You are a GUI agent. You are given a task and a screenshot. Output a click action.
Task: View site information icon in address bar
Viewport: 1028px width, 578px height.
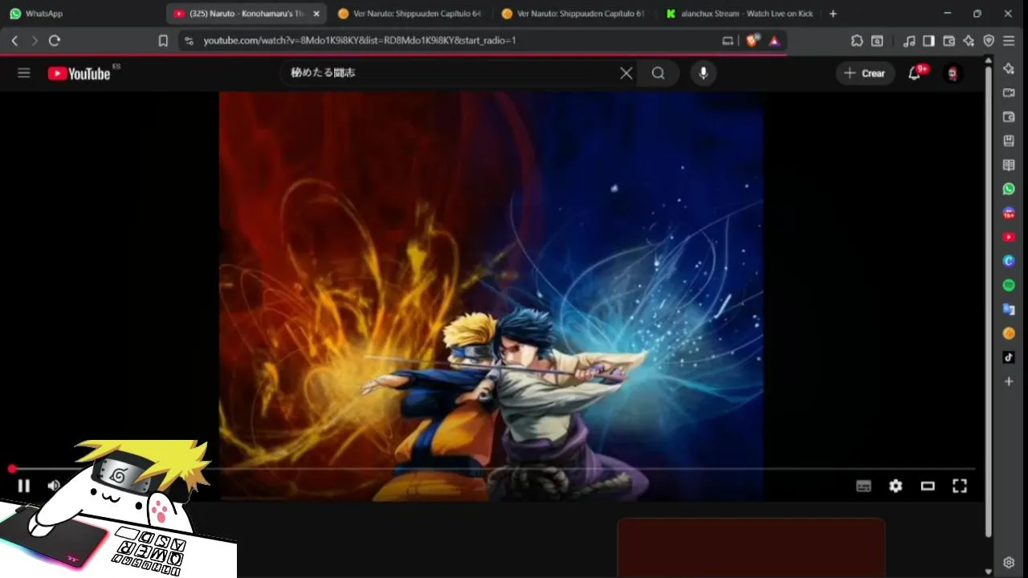[188, 40]
